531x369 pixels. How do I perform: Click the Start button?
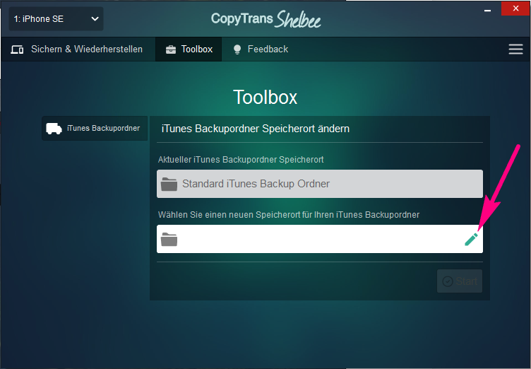click(460, 281)
